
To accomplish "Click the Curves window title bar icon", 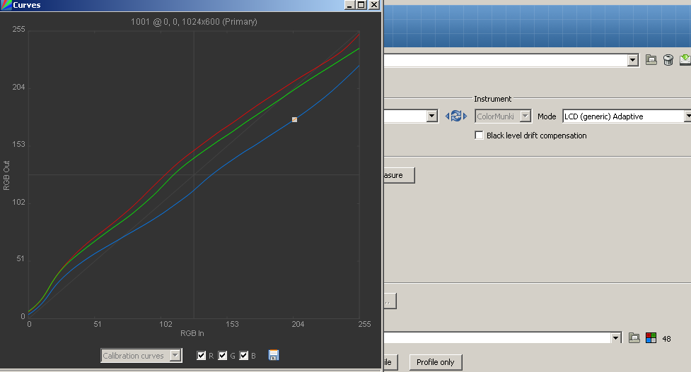I will tap(6, 5).
